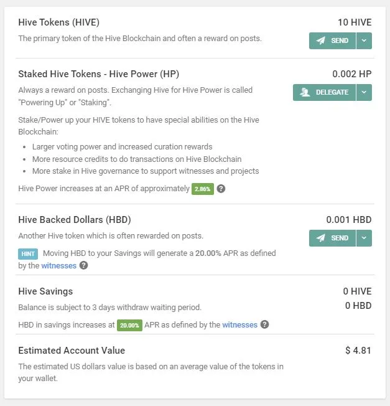The height and width of the screenshot is (406, 390).
Task: Click the green 20.00% savings APR badge
Action: [x=129, y=325]
